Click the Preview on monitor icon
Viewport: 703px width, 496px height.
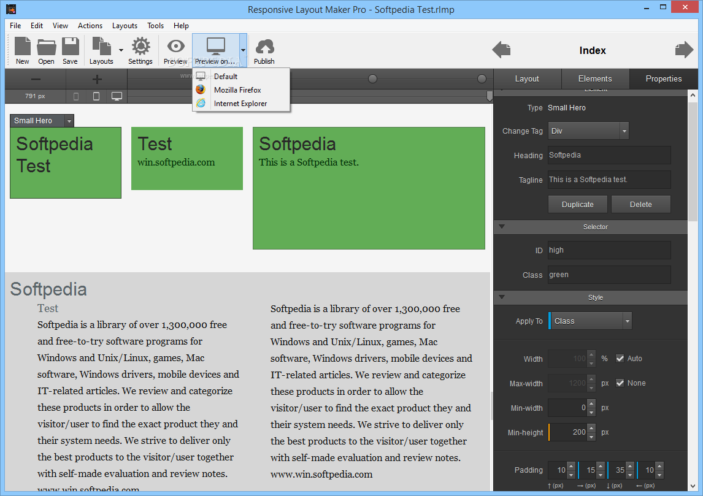(x=216, y=50)
